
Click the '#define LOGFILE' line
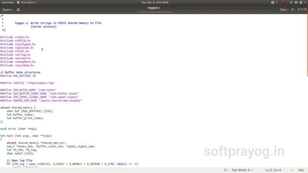27,83
